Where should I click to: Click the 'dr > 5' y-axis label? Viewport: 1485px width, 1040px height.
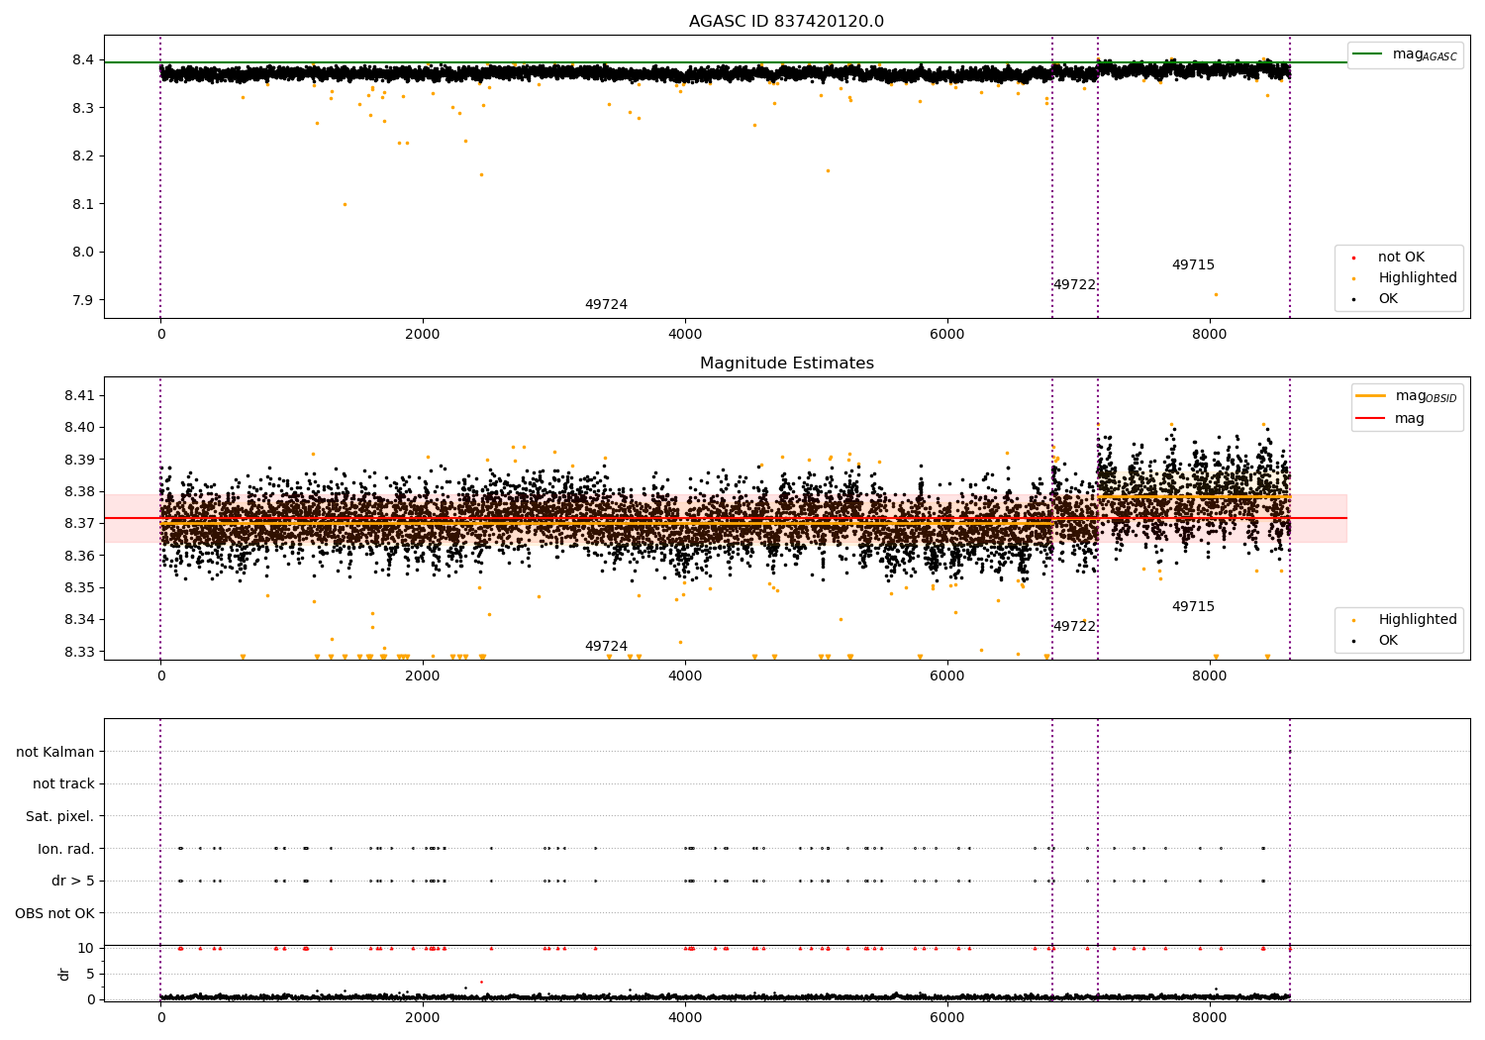(x=73, y=882)
